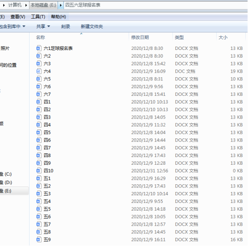The width and height of the screenshot is (248, 246).
Task: Click the file icon next to 四8
Action: click(39, 155)
